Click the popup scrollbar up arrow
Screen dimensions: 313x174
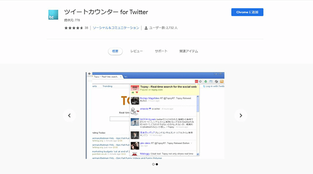pos(198,97)
